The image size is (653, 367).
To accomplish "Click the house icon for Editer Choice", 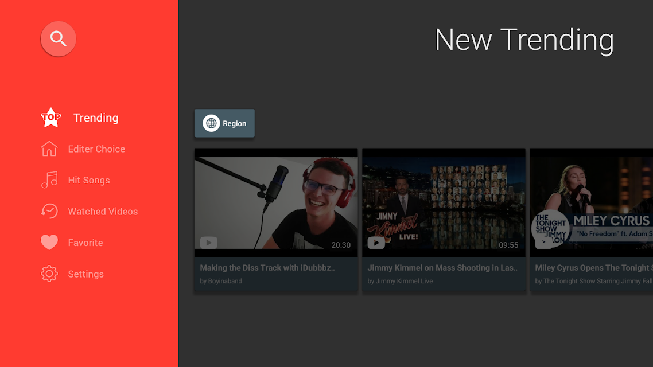I will 49,149.
